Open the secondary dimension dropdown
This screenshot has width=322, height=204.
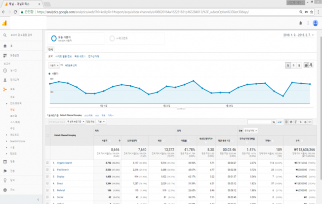click(x=76, y=122)
